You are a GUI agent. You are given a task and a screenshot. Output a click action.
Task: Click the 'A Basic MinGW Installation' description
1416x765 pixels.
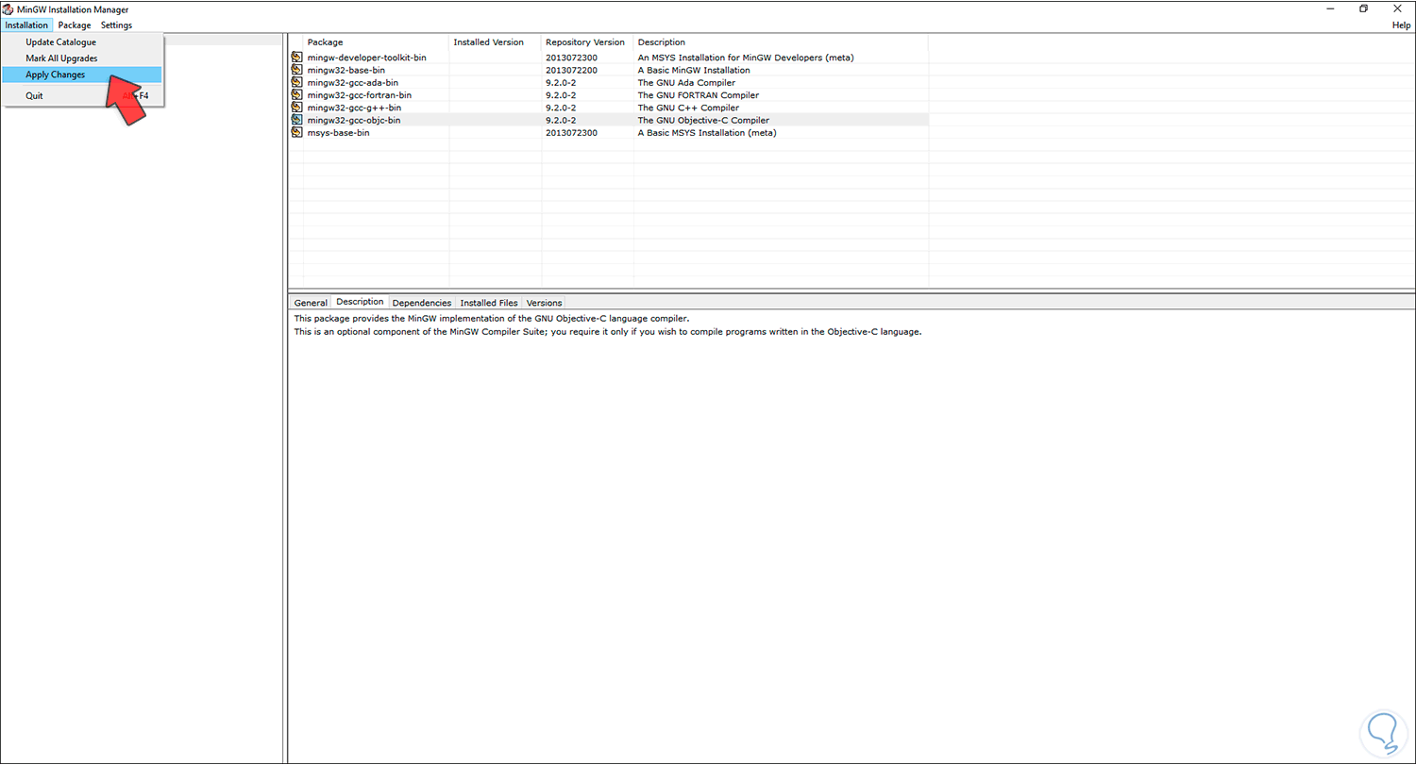pyautogui.click(x=694, y=70)
